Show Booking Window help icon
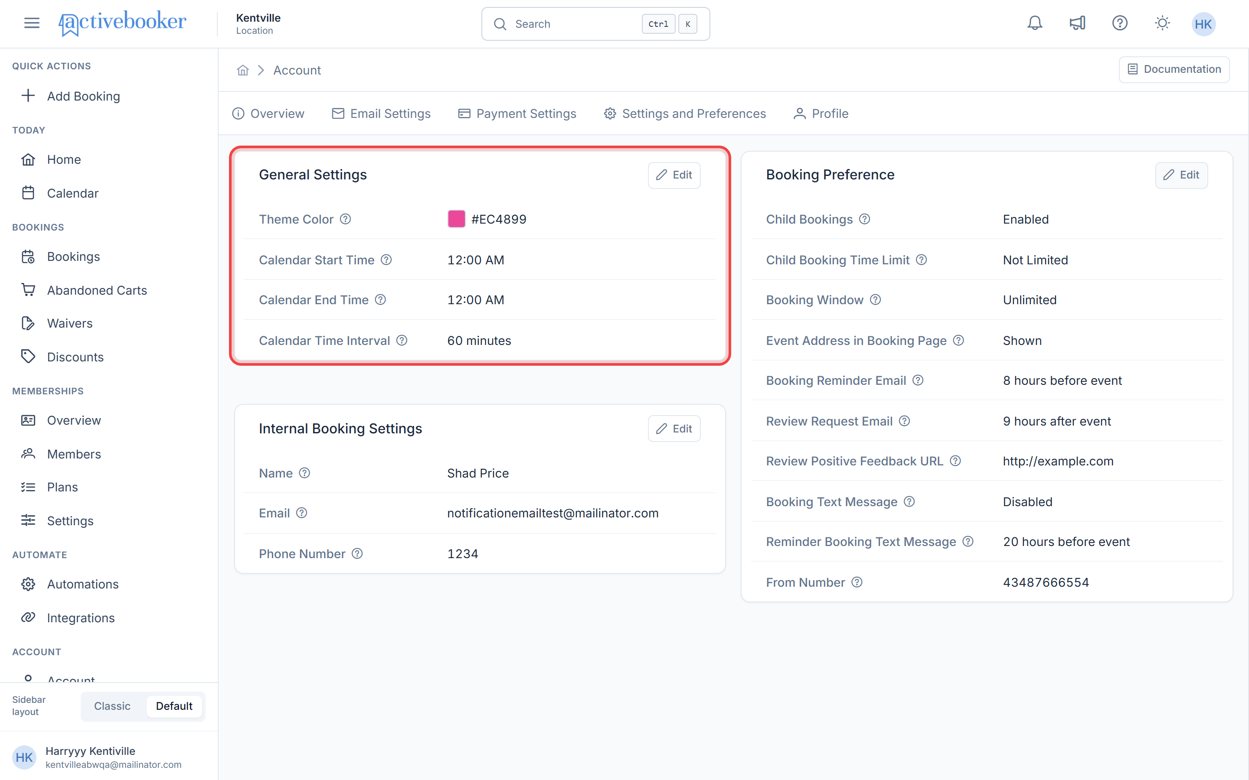The image size is (1249, 780). [x=875, y=300]
